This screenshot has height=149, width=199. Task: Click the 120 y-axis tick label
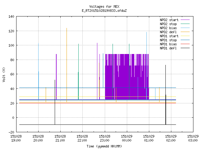[11, 31]
